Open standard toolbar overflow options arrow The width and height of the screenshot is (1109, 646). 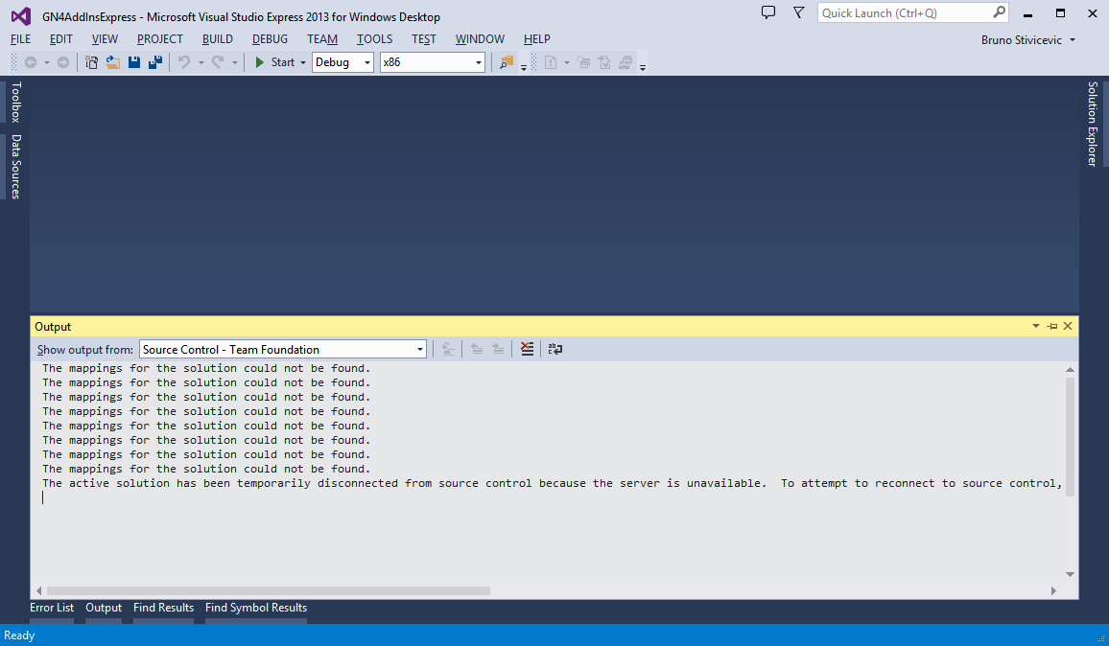point(524,67)
